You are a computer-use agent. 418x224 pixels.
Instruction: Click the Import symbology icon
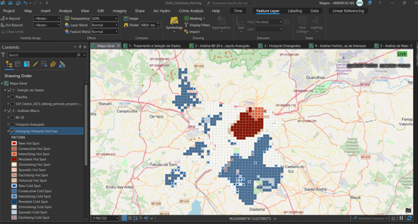pyautogui.click(x=186, y=32)
